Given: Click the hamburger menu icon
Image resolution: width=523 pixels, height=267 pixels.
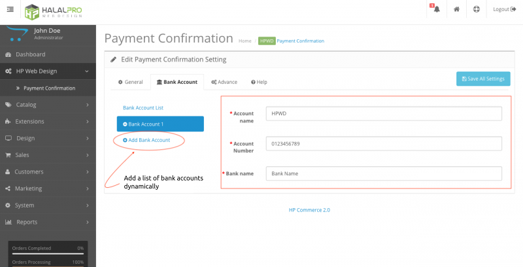Looking at the screenshot, I should point(10,9).
